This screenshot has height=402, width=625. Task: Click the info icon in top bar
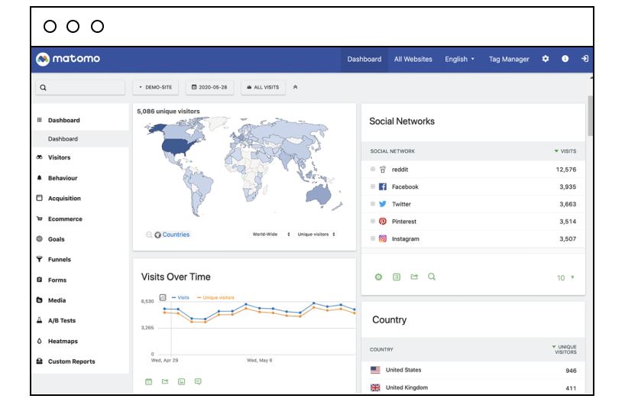[565, 59]
